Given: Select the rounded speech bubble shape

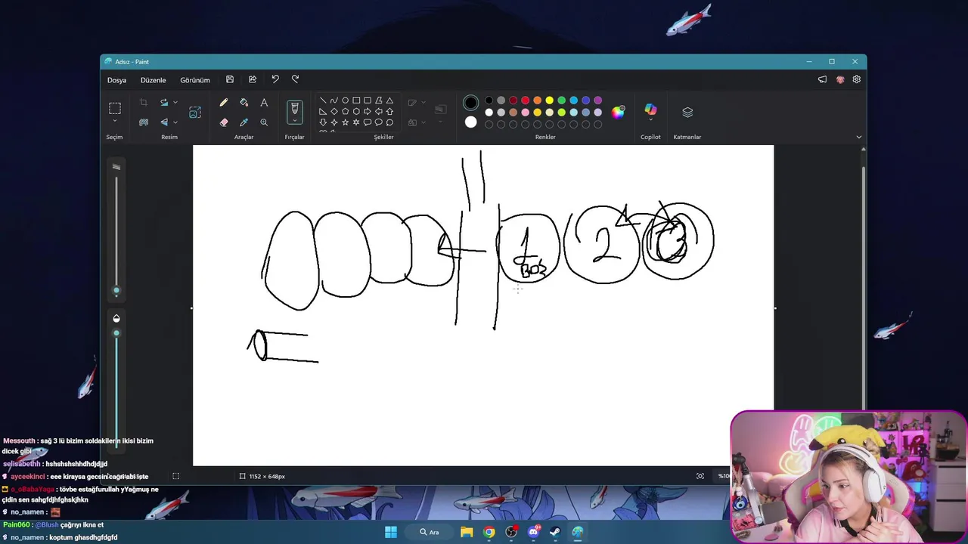Looking at the screenshot, I should 368,122.
